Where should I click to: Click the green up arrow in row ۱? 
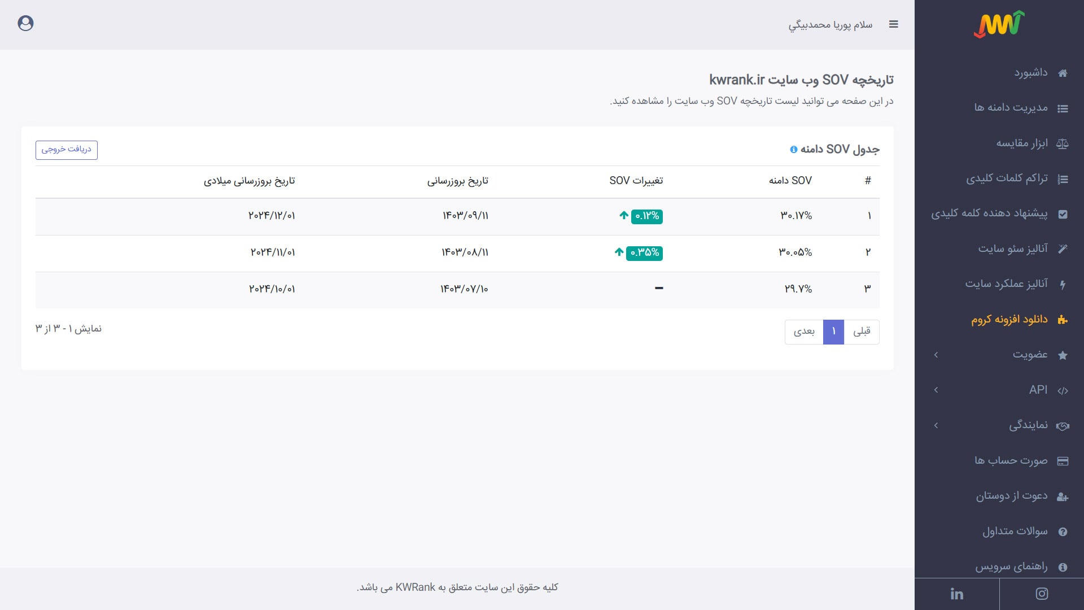pyautogui.click(x=624, y=215)
